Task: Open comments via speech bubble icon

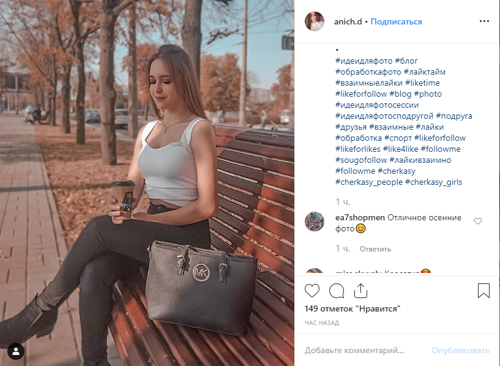Action: [337, 291]
